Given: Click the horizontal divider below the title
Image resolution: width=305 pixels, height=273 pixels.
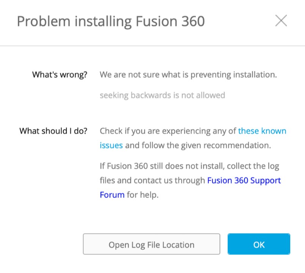Looking at the screenshot, I should [152, 46].
